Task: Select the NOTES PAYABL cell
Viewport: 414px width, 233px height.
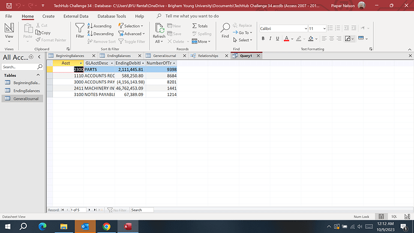Action: click(99, 94)
